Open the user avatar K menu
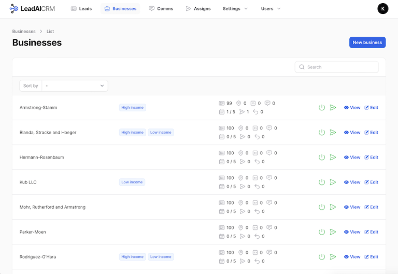398x274 pixels. [382, 9]
